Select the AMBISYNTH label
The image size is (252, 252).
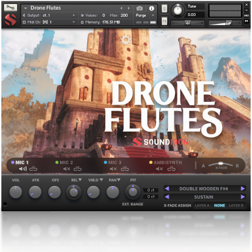pos(168,162)
